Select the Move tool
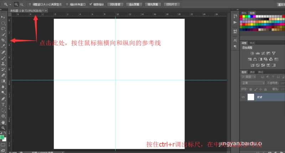The height and width of the screenshot is (153, 285). click(x=3, y=17)
